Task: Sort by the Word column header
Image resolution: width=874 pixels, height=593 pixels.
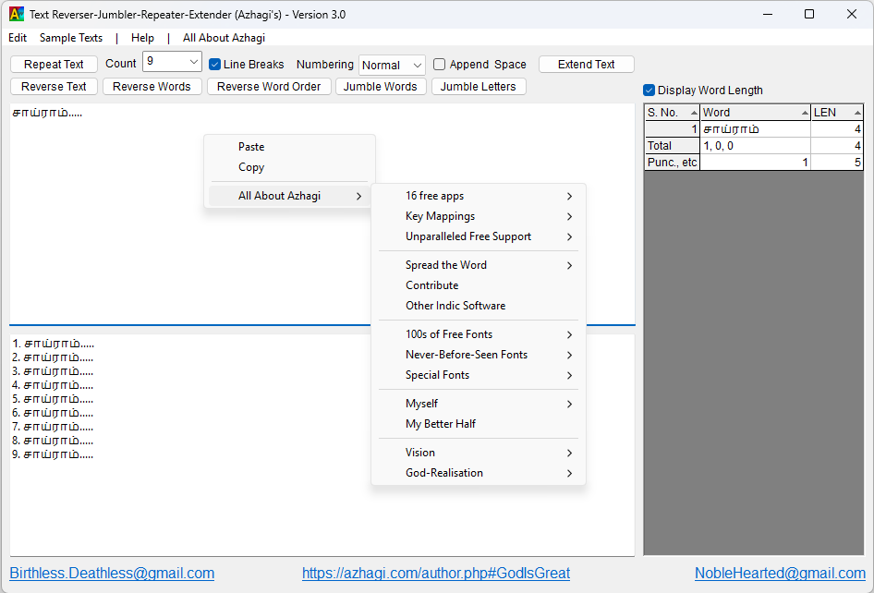Action: point(755,113)
